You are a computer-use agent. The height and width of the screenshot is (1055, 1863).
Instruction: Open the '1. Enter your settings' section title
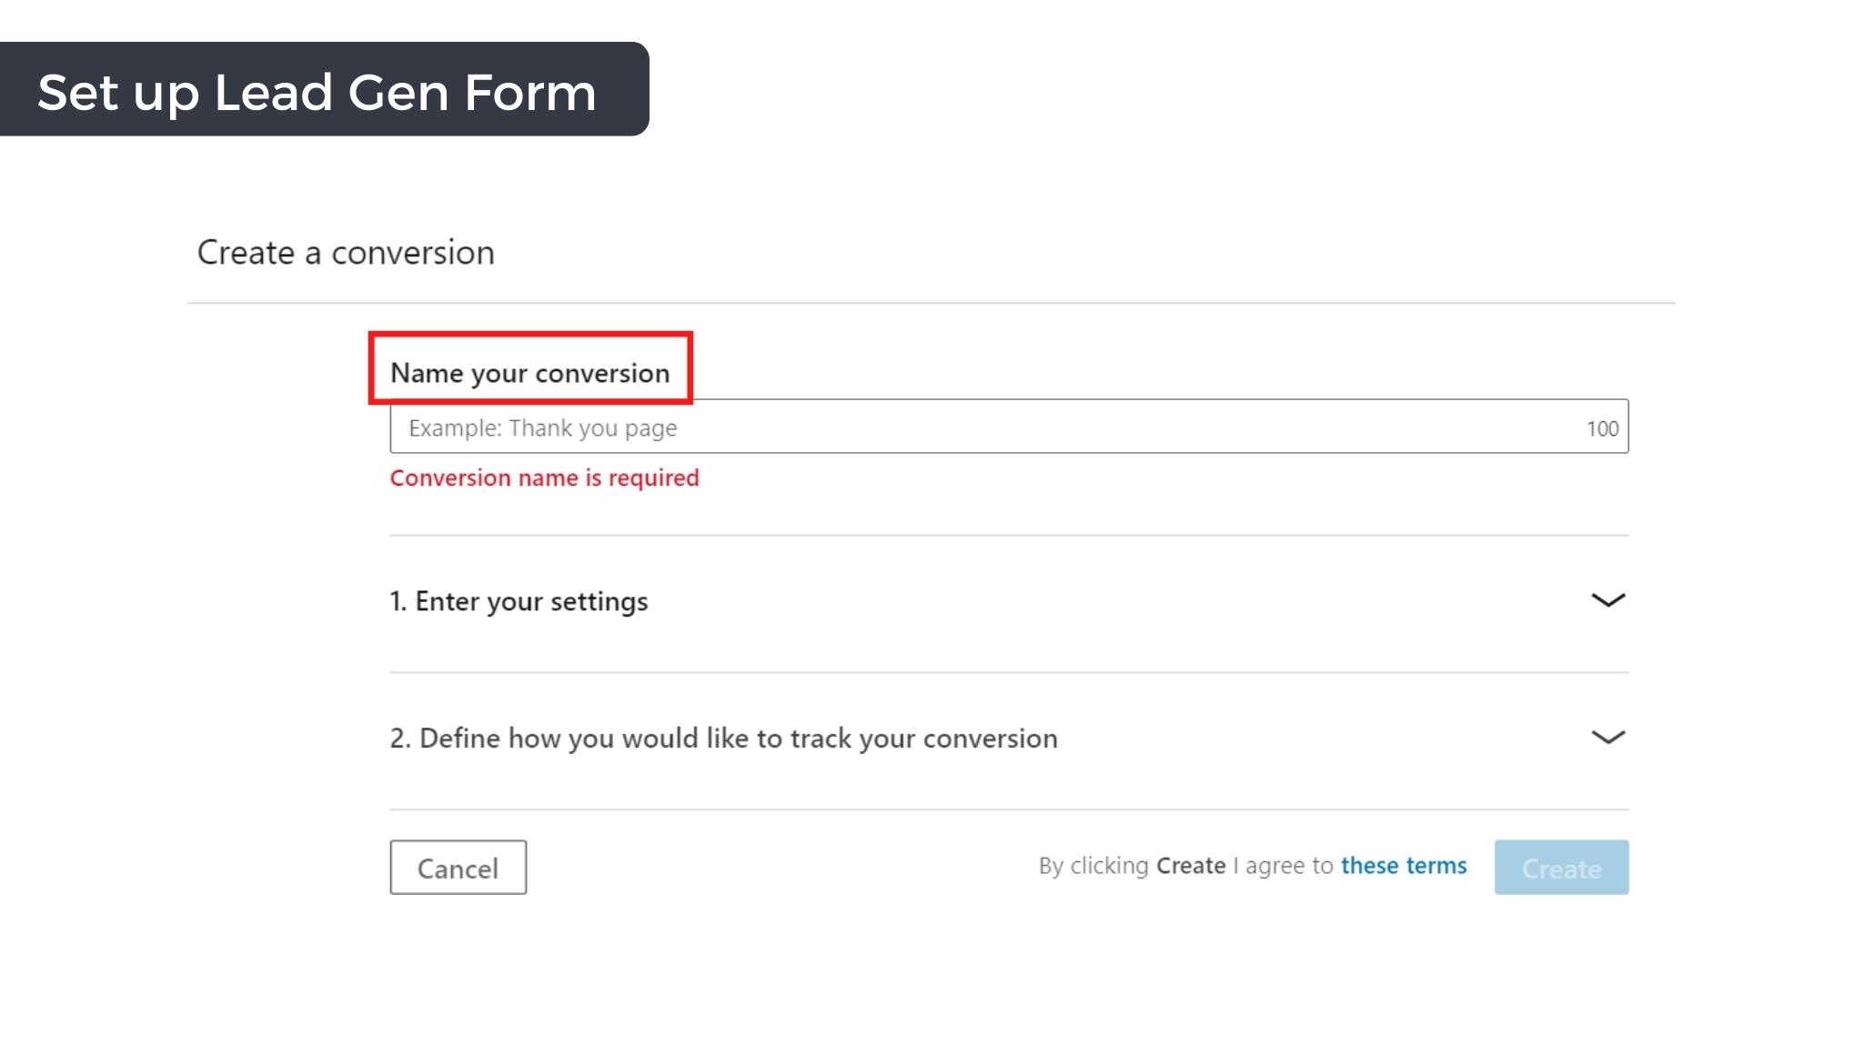[x=519, y=601]
